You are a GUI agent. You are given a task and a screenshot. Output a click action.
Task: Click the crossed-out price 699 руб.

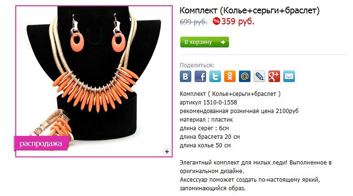193,22
